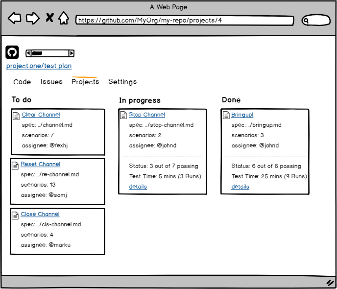Click the scrollbar right arrow
The image size is (337, 289).
click(72, 53)
